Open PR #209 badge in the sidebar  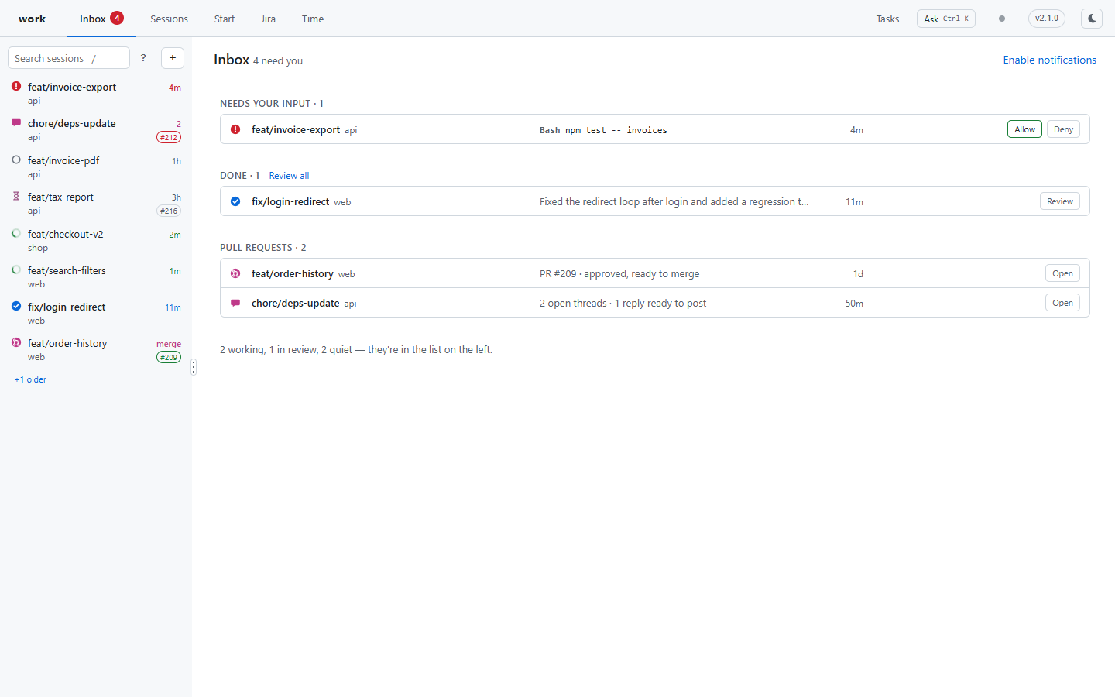(x=169, y=357)
